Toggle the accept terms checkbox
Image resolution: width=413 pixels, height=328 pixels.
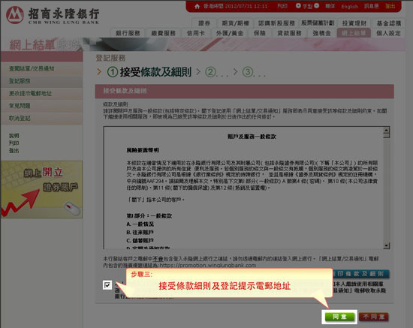pyautogui.click(x=107, y=284)
